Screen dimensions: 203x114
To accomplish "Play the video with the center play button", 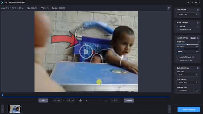I will [x=86, y=52].
